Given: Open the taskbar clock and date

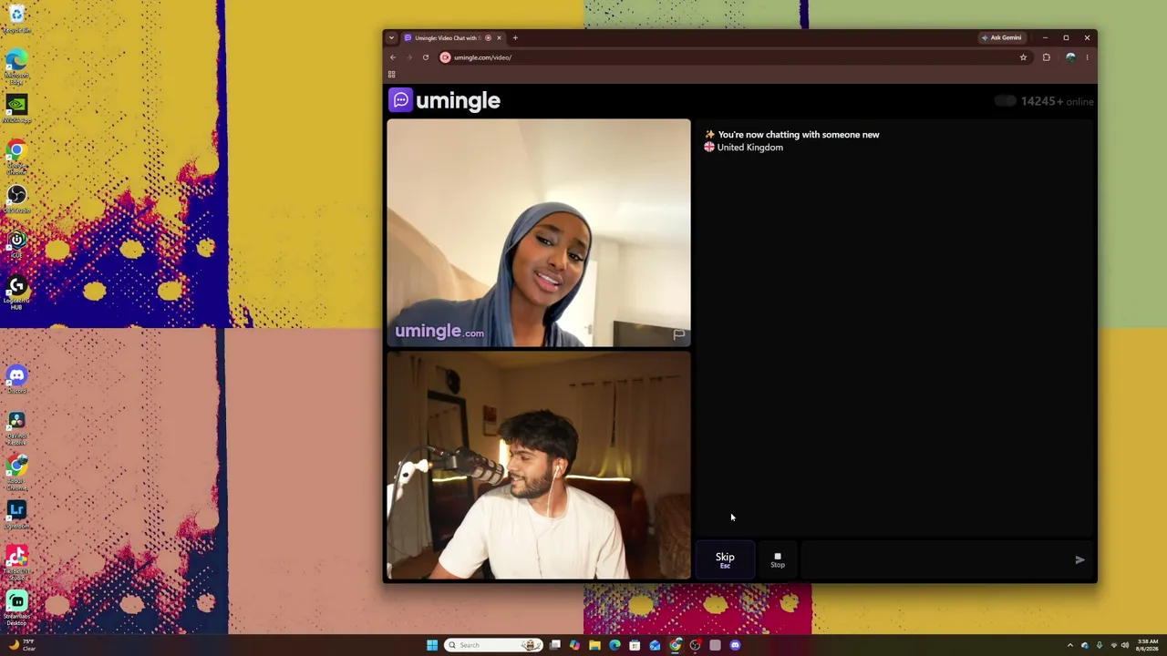Looking at the screenshot, I should coord(1147,645).
